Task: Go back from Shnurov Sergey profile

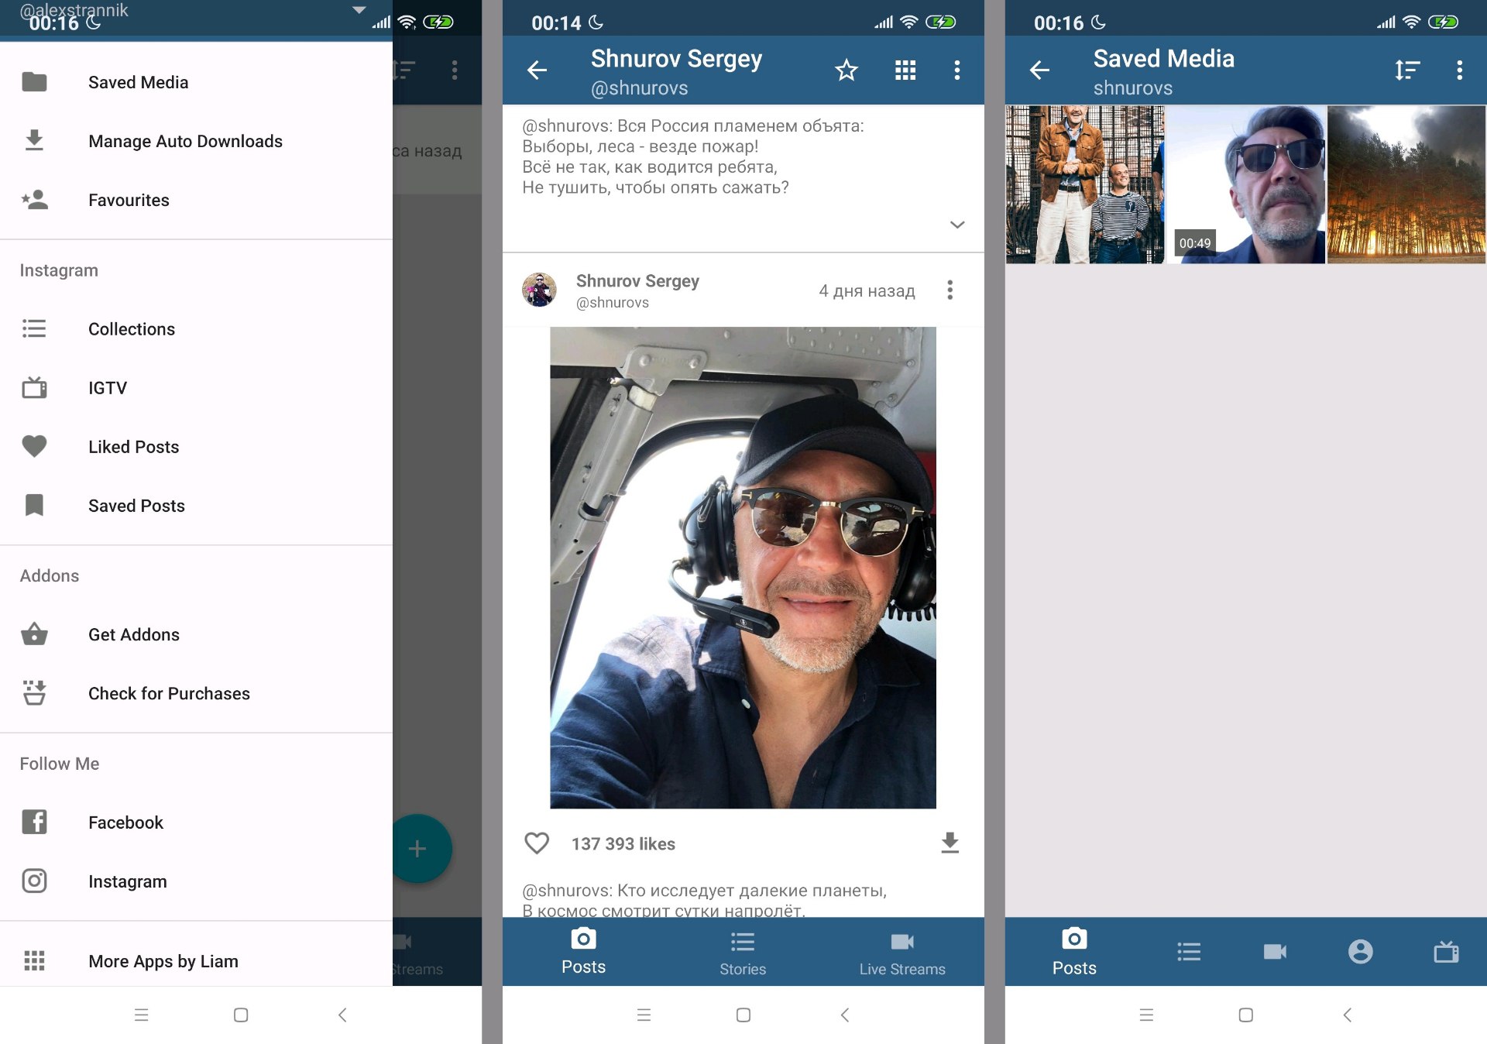Action: click(537, 70)
